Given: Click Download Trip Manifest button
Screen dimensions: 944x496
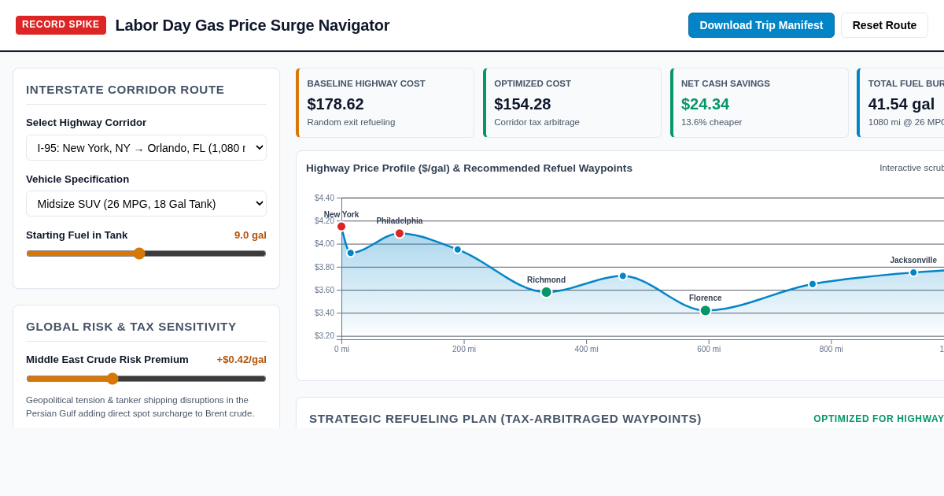Looking at the screenshot, I should click(761, 25).
